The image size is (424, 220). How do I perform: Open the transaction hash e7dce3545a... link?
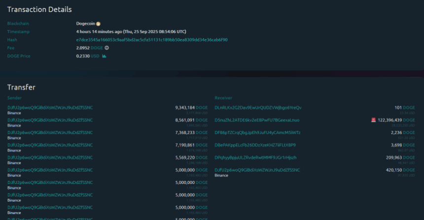(152, 39)
